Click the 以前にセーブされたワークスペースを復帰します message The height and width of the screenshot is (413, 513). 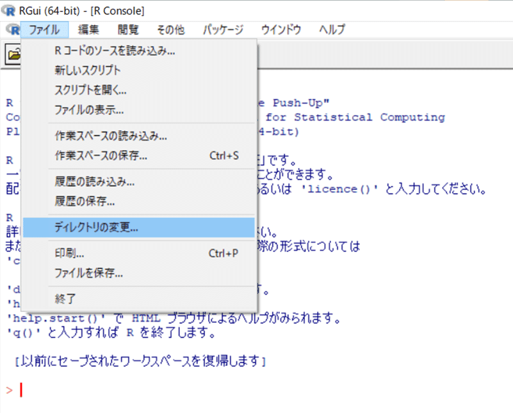[x=140, y=361]
